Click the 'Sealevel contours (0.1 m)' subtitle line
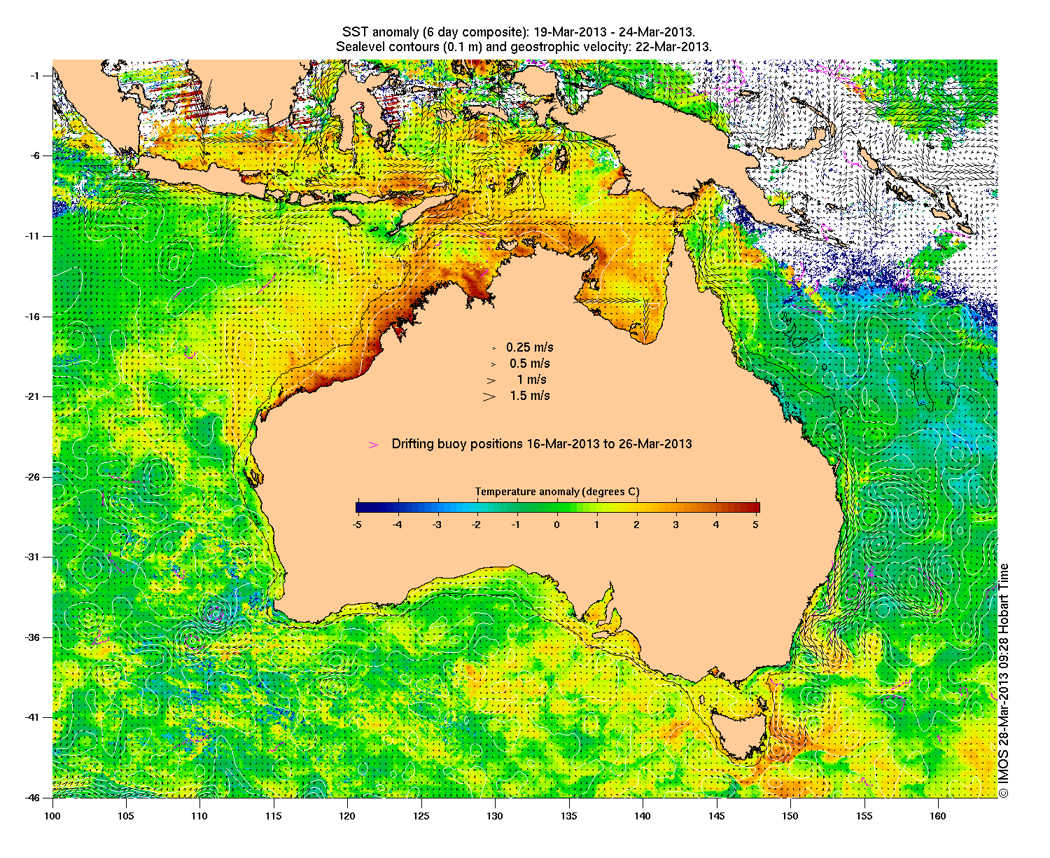 [524, 47]
